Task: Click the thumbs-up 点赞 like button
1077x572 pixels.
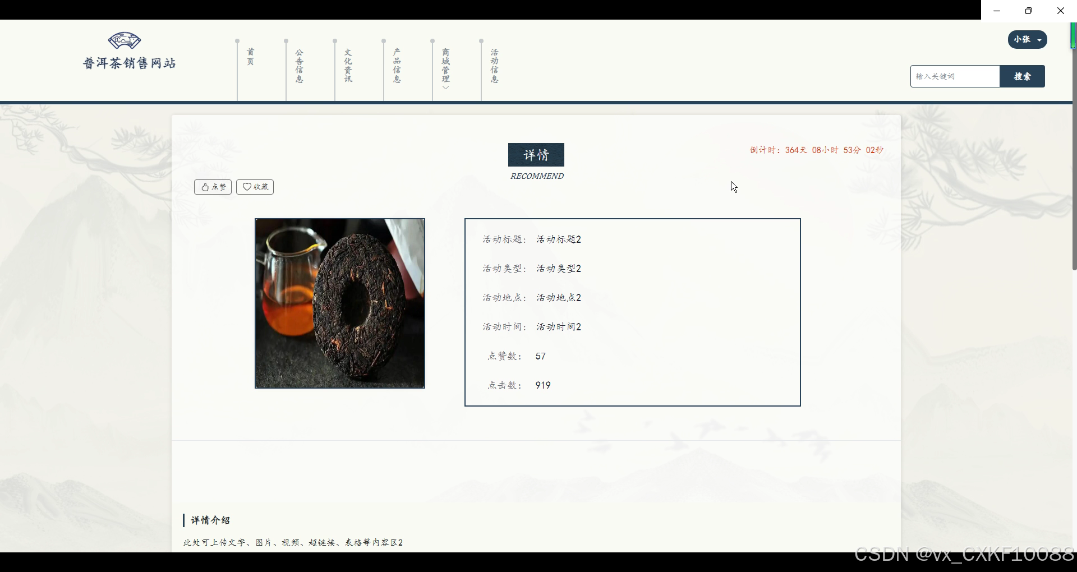Action: click(213, 187)
